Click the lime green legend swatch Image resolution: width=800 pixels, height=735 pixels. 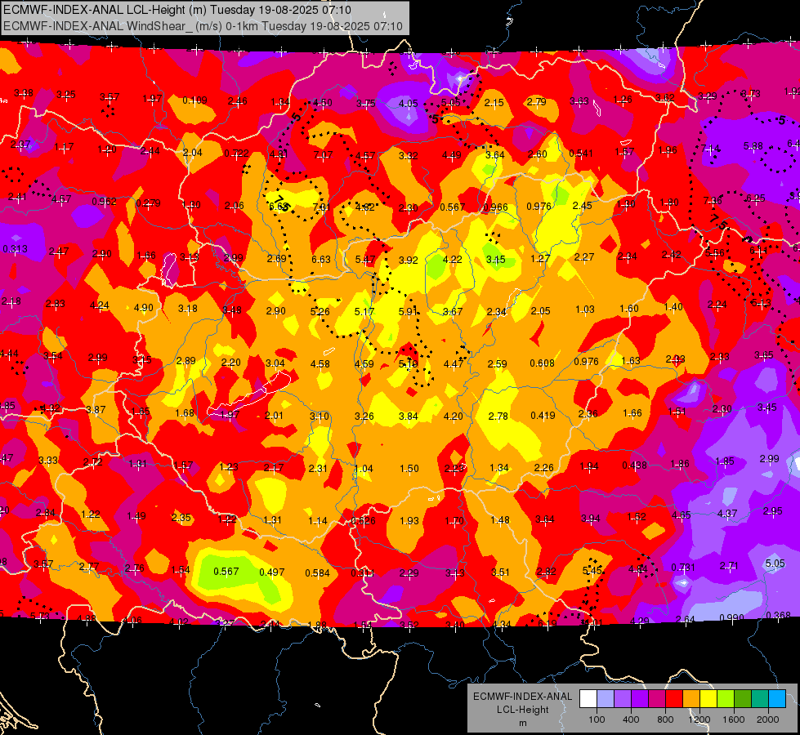[x=726, y=699]
